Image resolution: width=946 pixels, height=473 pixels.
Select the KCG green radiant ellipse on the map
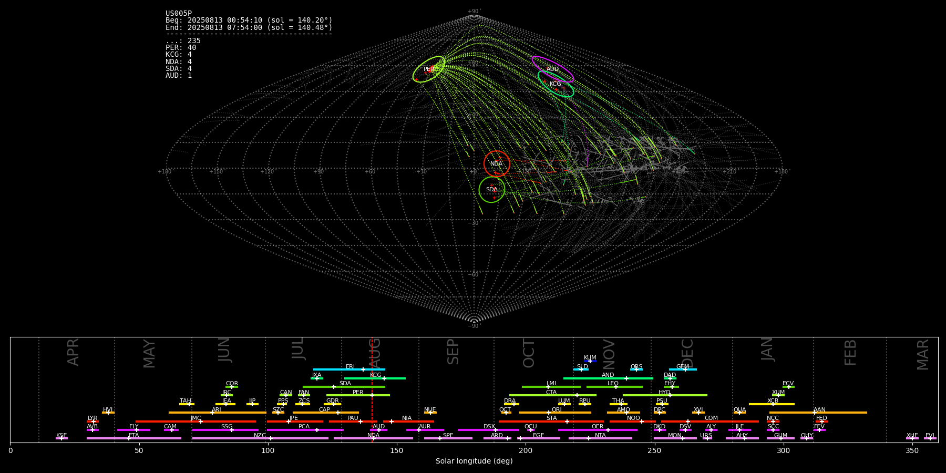coord(556,84)
